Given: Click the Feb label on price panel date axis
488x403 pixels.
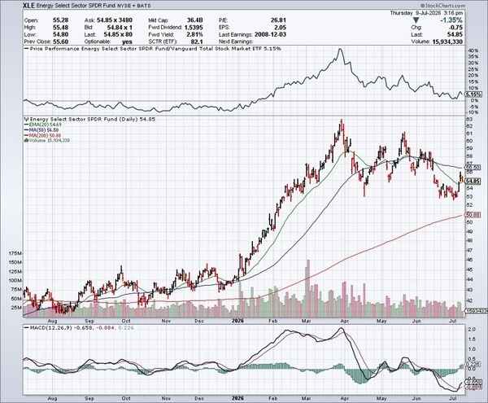Looking at the screenshot, I should 273,321.
